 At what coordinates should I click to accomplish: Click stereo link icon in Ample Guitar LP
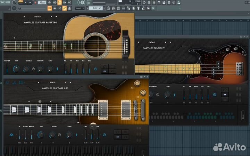(x=11, y=135)
